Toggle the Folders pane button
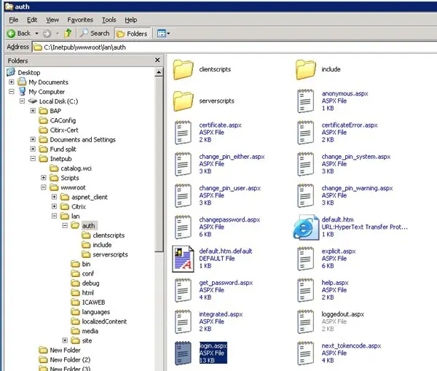This screenshot has width=437, height=371. pyautogui.click(x=133, y=33)
